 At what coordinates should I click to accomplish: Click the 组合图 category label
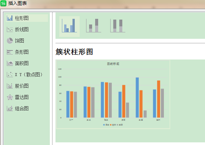[x=22, y=108]
